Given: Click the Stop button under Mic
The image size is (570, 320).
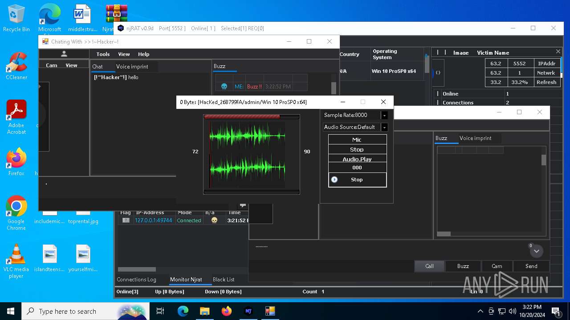Looking at the screenshot, I should tap(357, 149).
